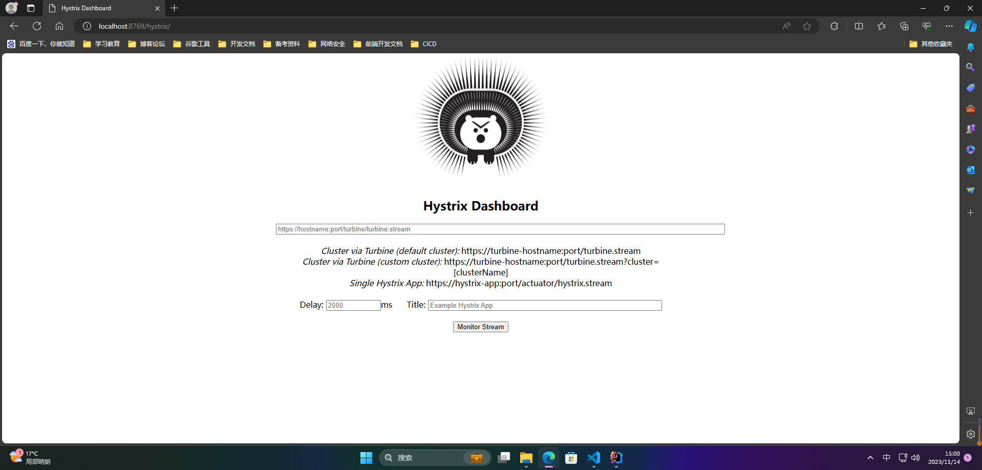The width and height of the screenshot is (982, 470).
Task: Open the Settings and more menu
Action: coord(949,26)
